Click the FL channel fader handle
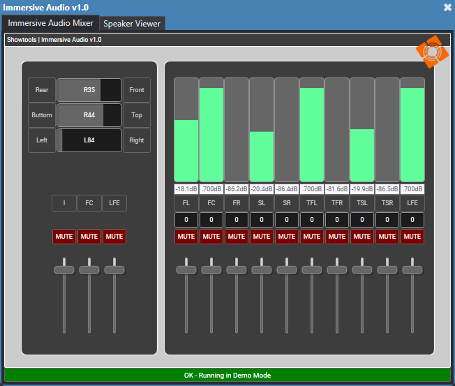This screenshot has width=455, height=386. [x=186, y=270]
